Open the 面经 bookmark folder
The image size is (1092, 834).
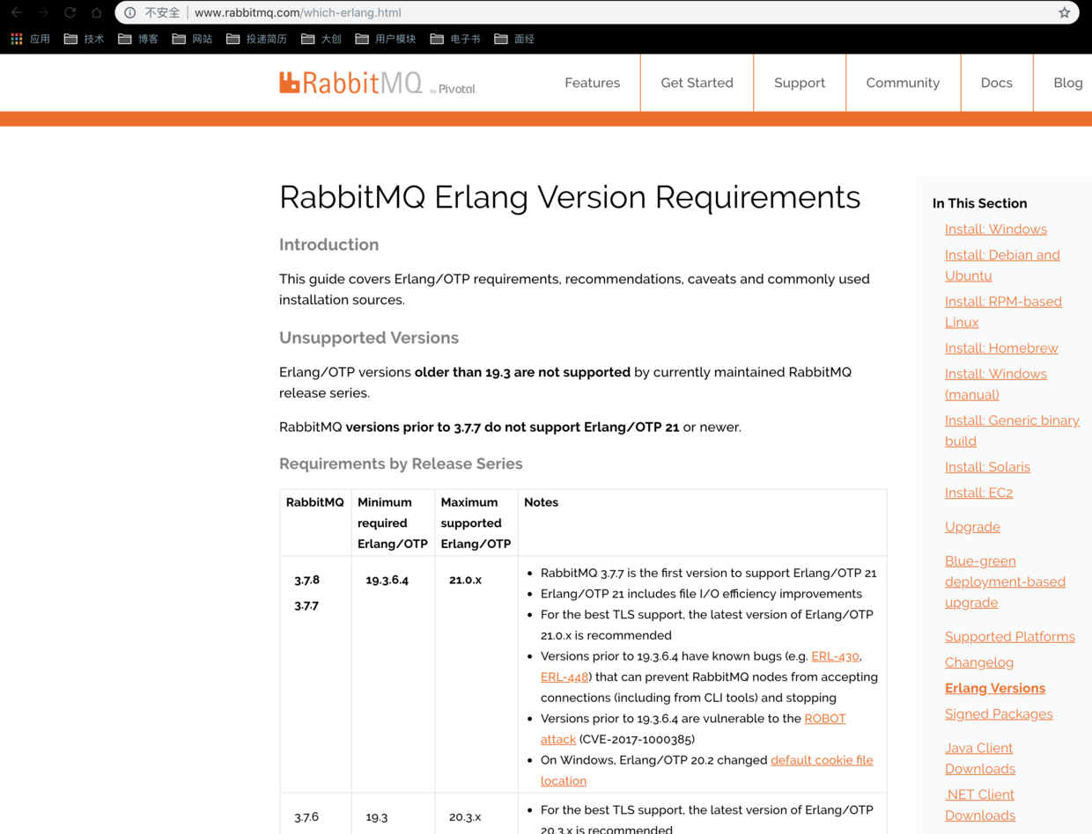(514, 39)
